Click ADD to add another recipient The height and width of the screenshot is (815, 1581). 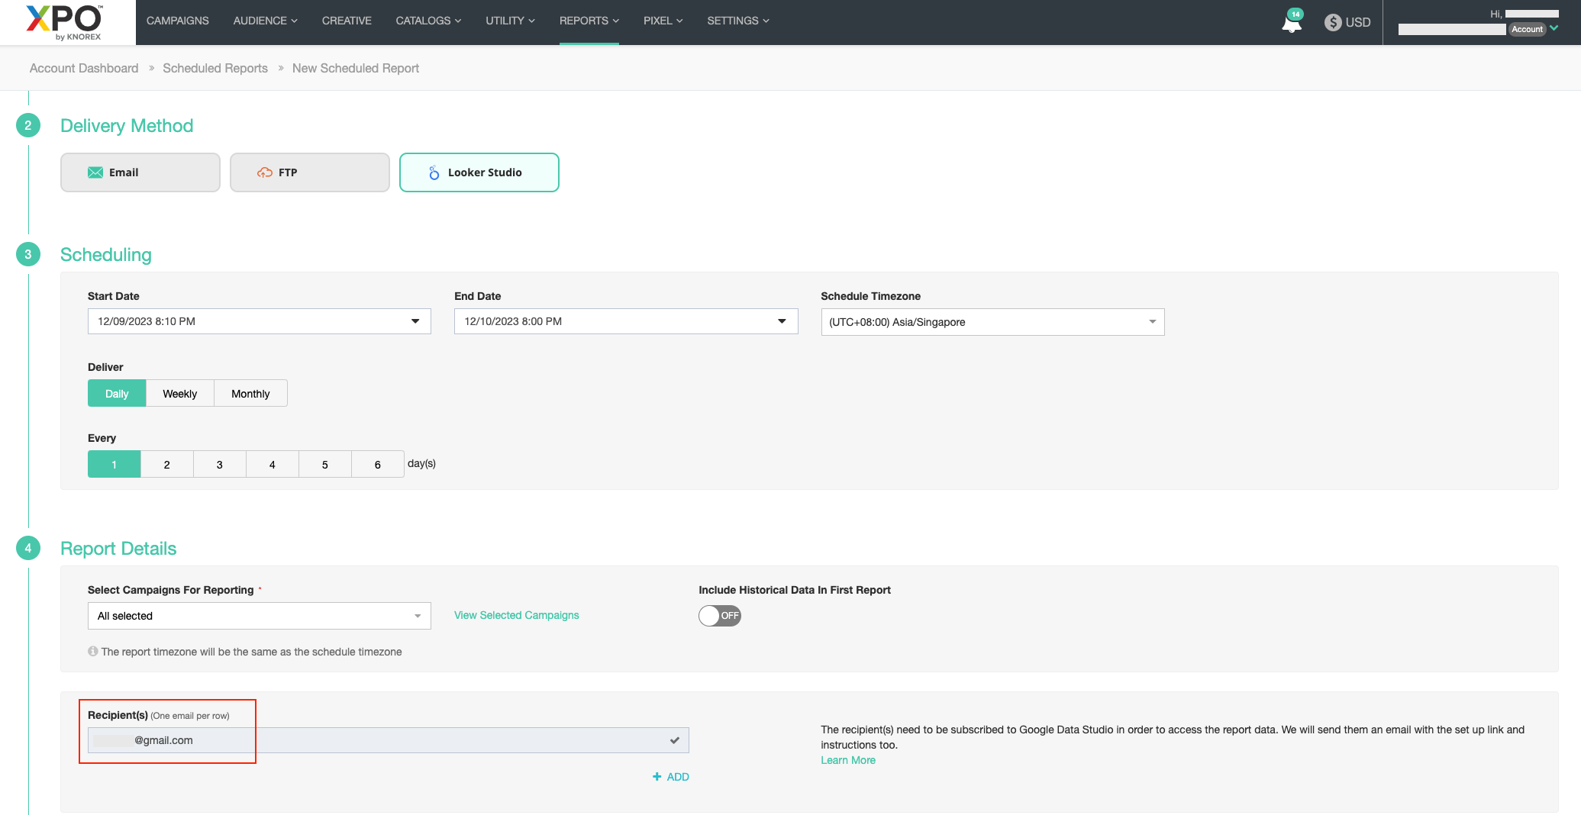click(671, 777)
